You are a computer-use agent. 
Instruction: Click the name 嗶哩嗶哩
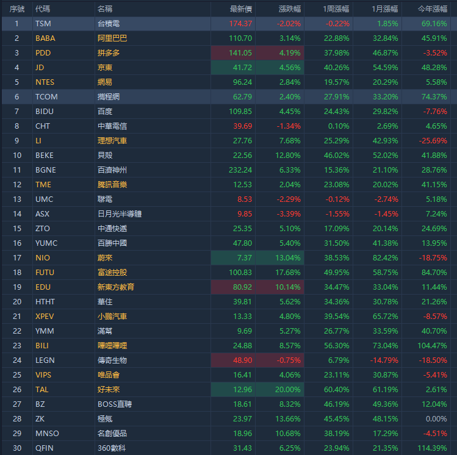112,345
